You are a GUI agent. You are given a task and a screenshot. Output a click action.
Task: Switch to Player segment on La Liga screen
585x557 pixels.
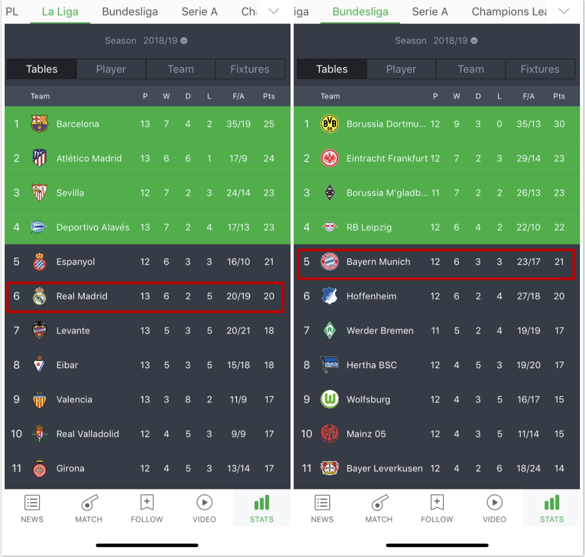click(111, 69)
